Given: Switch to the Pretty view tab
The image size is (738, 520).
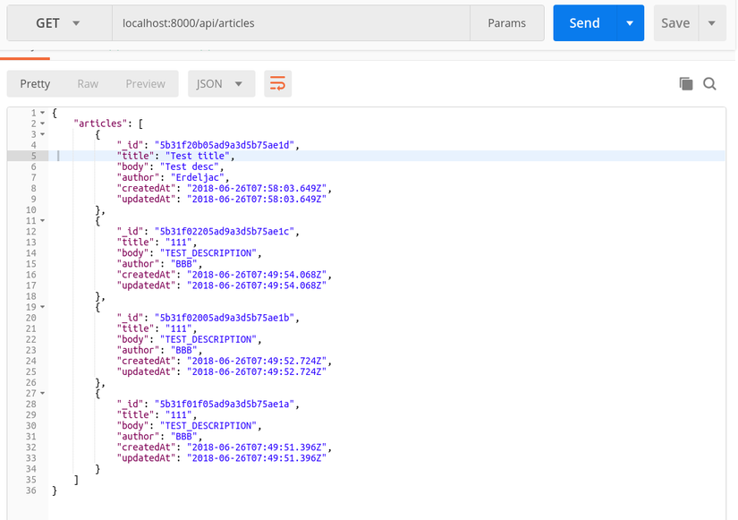Looking at the screenshot, I should tap(35, 84).
